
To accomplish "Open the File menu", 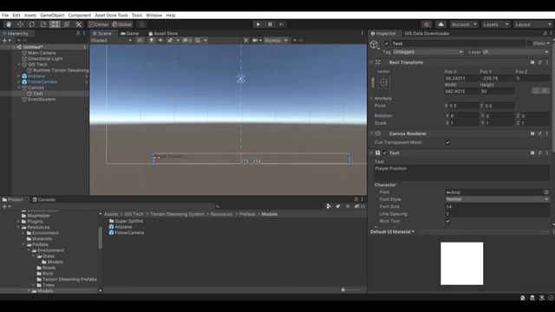I will 5,16.
